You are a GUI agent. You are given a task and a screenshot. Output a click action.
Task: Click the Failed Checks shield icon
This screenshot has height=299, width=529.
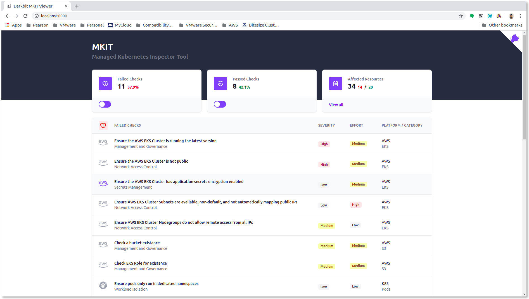click(x=105, y=83)
